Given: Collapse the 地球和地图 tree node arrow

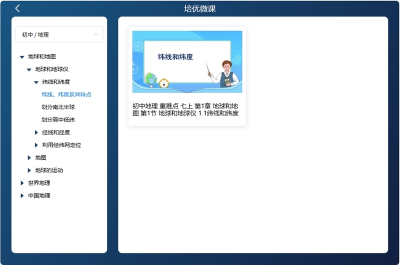Looking at the screenshot, I should tap(22, 57).
